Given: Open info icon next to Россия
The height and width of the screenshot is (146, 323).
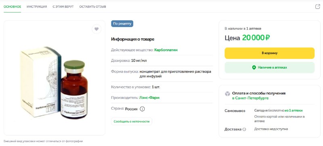Looking at the screenshot, I should click(x=142, y=109).
